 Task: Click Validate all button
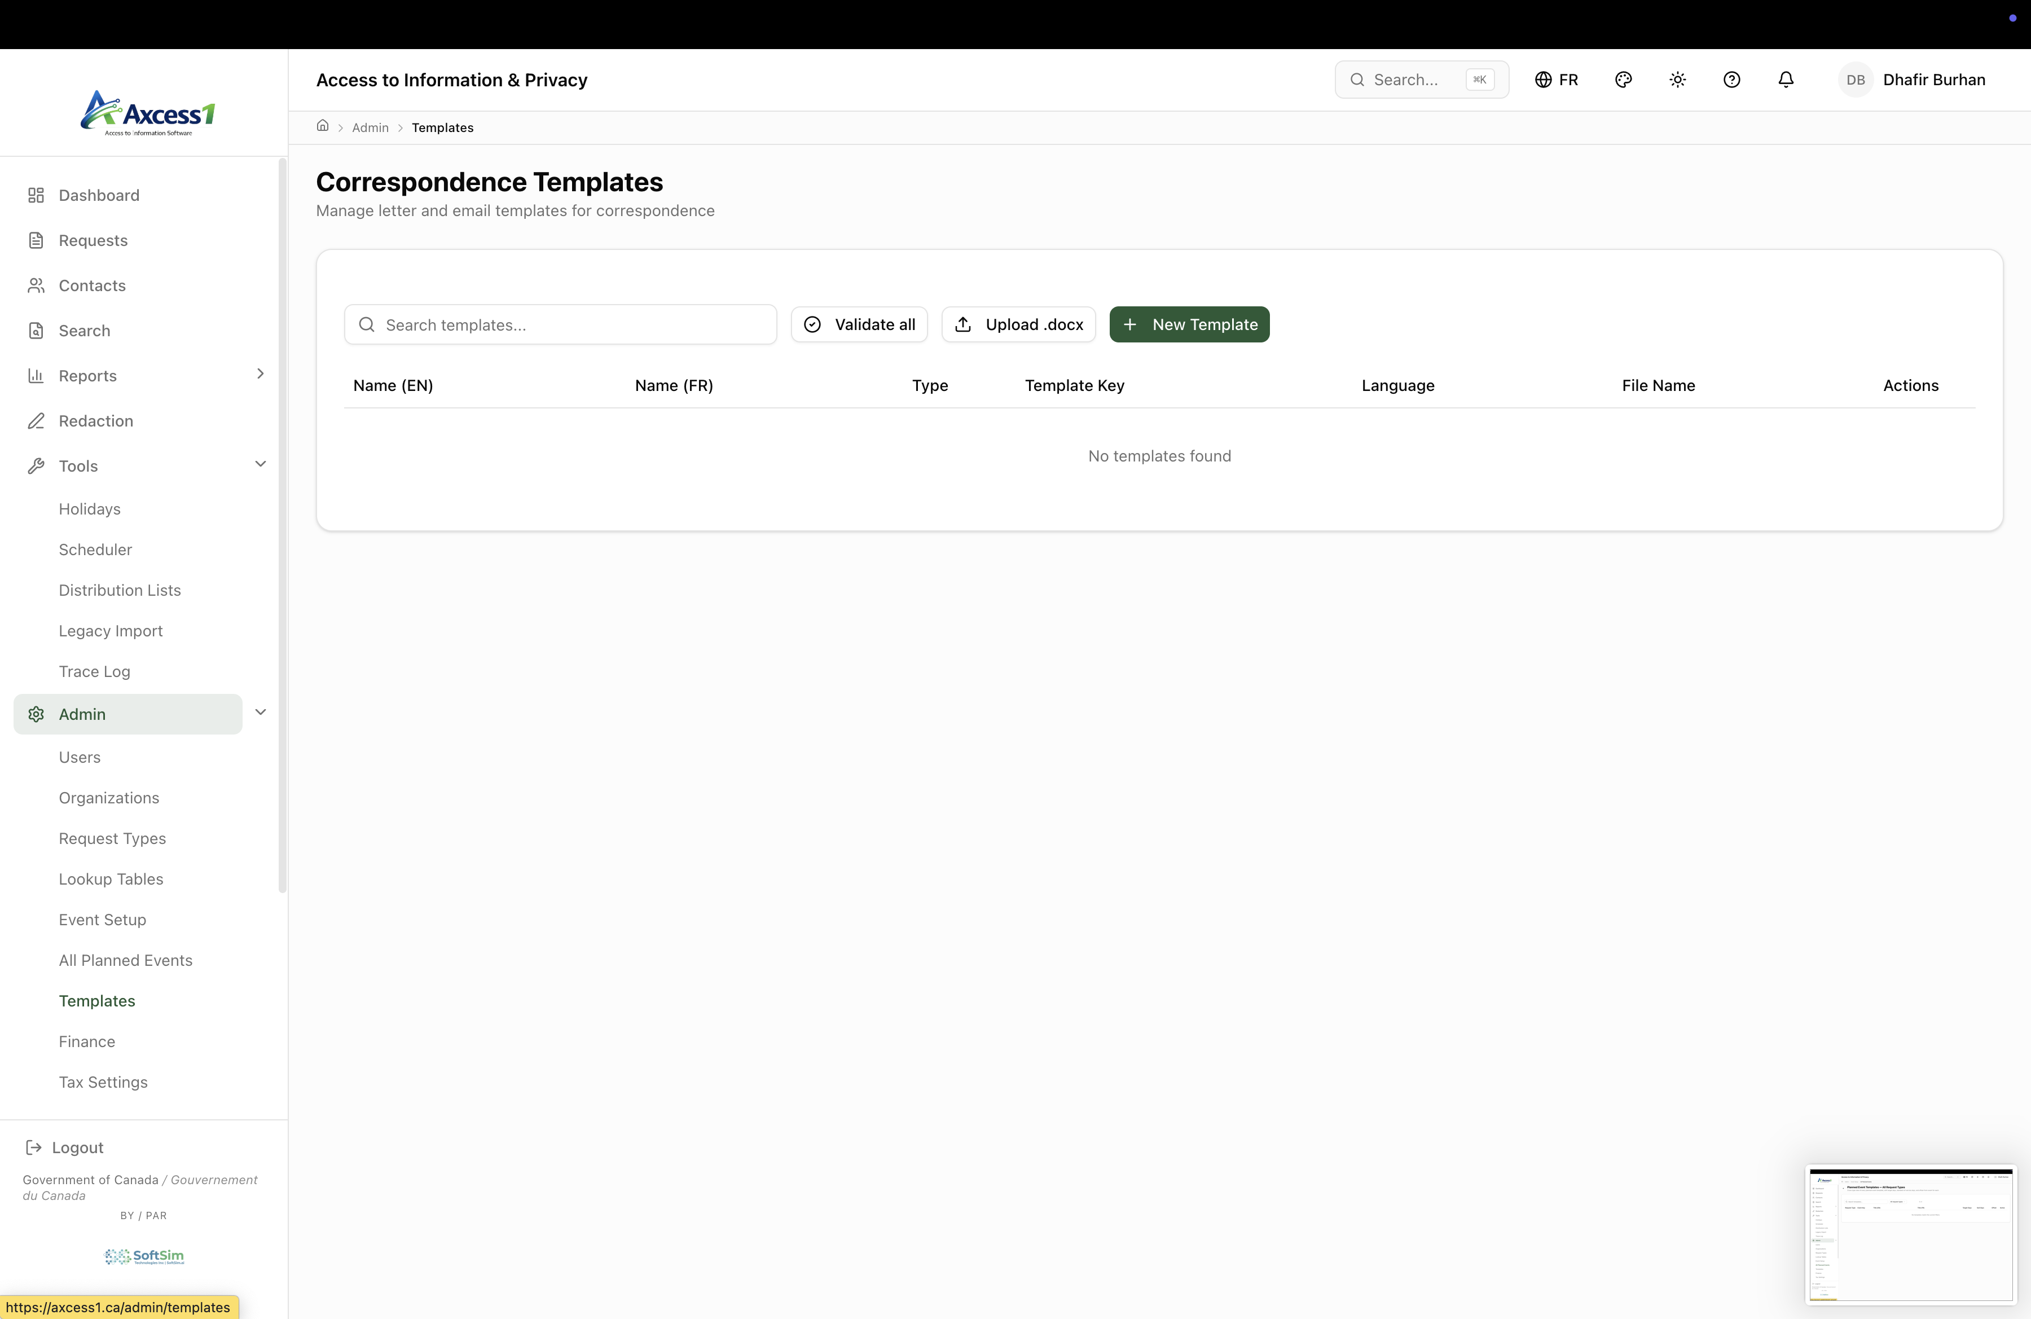(x=859, y=324)
